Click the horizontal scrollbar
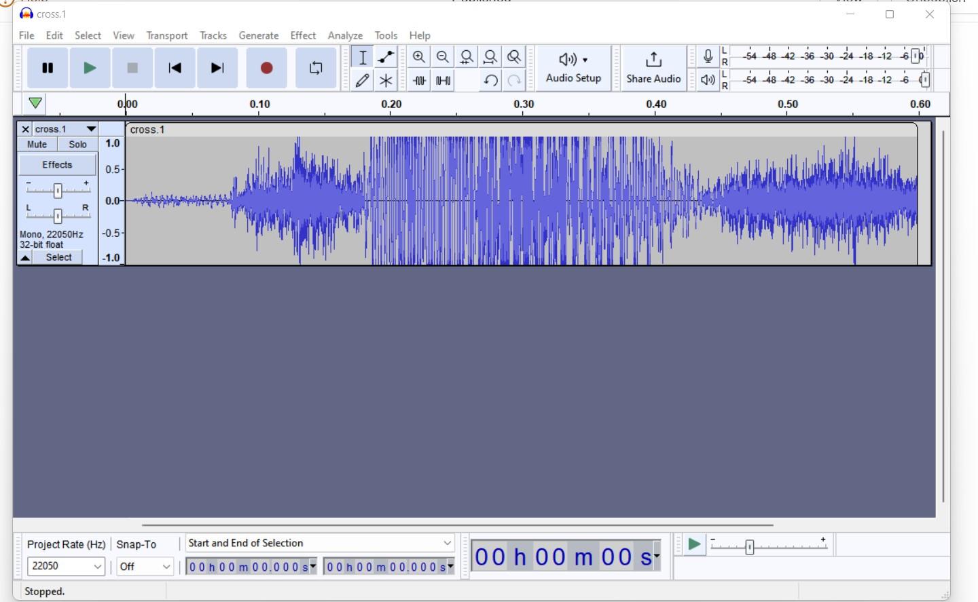This screenshot has width=978, height=602. tap(457, 525)
